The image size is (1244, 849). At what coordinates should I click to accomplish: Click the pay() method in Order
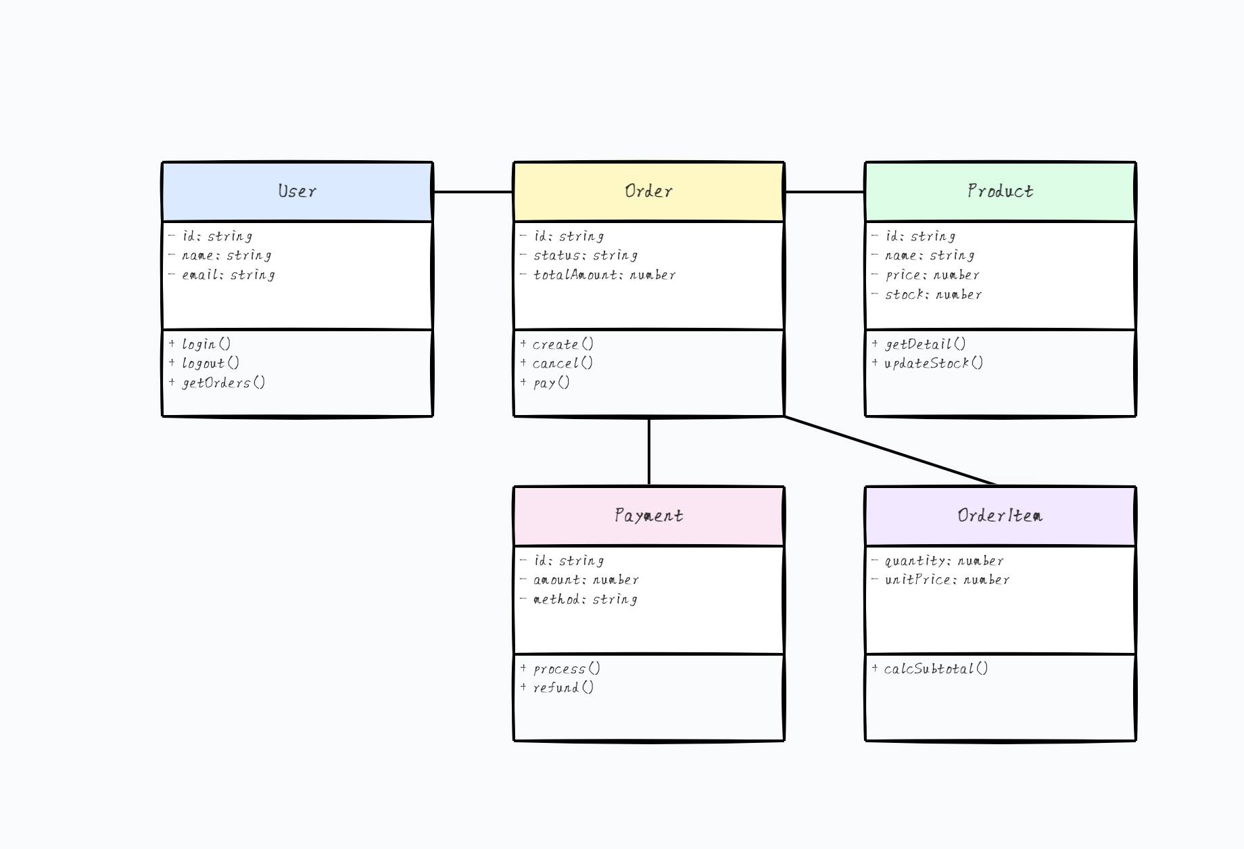click(548, 383)
